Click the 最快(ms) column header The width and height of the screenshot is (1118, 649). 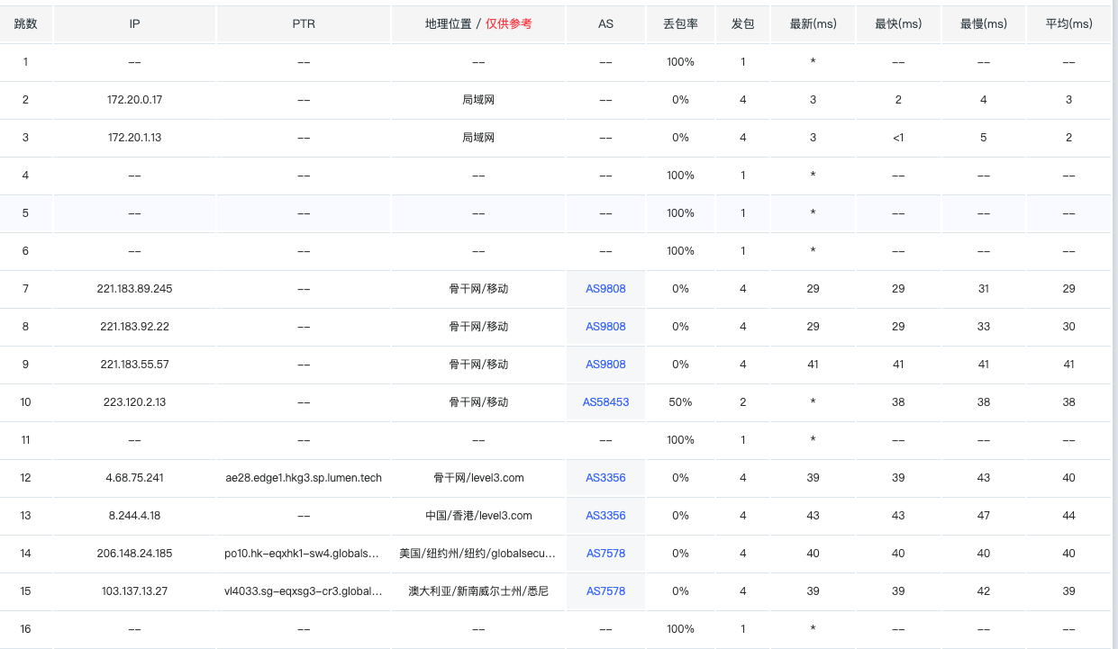[898, 24]
